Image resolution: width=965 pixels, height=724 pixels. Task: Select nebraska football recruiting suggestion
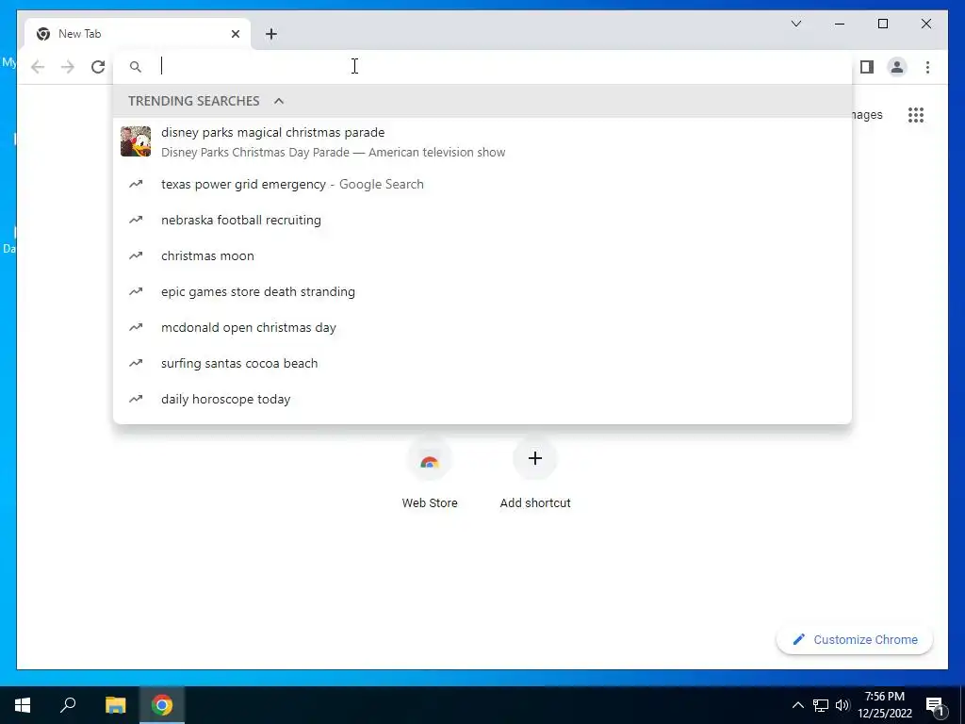pos(482,220)
